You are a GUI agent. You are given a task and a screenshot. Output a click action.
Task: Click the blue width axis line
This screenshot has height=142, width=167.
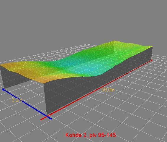(x=27, y=104)
